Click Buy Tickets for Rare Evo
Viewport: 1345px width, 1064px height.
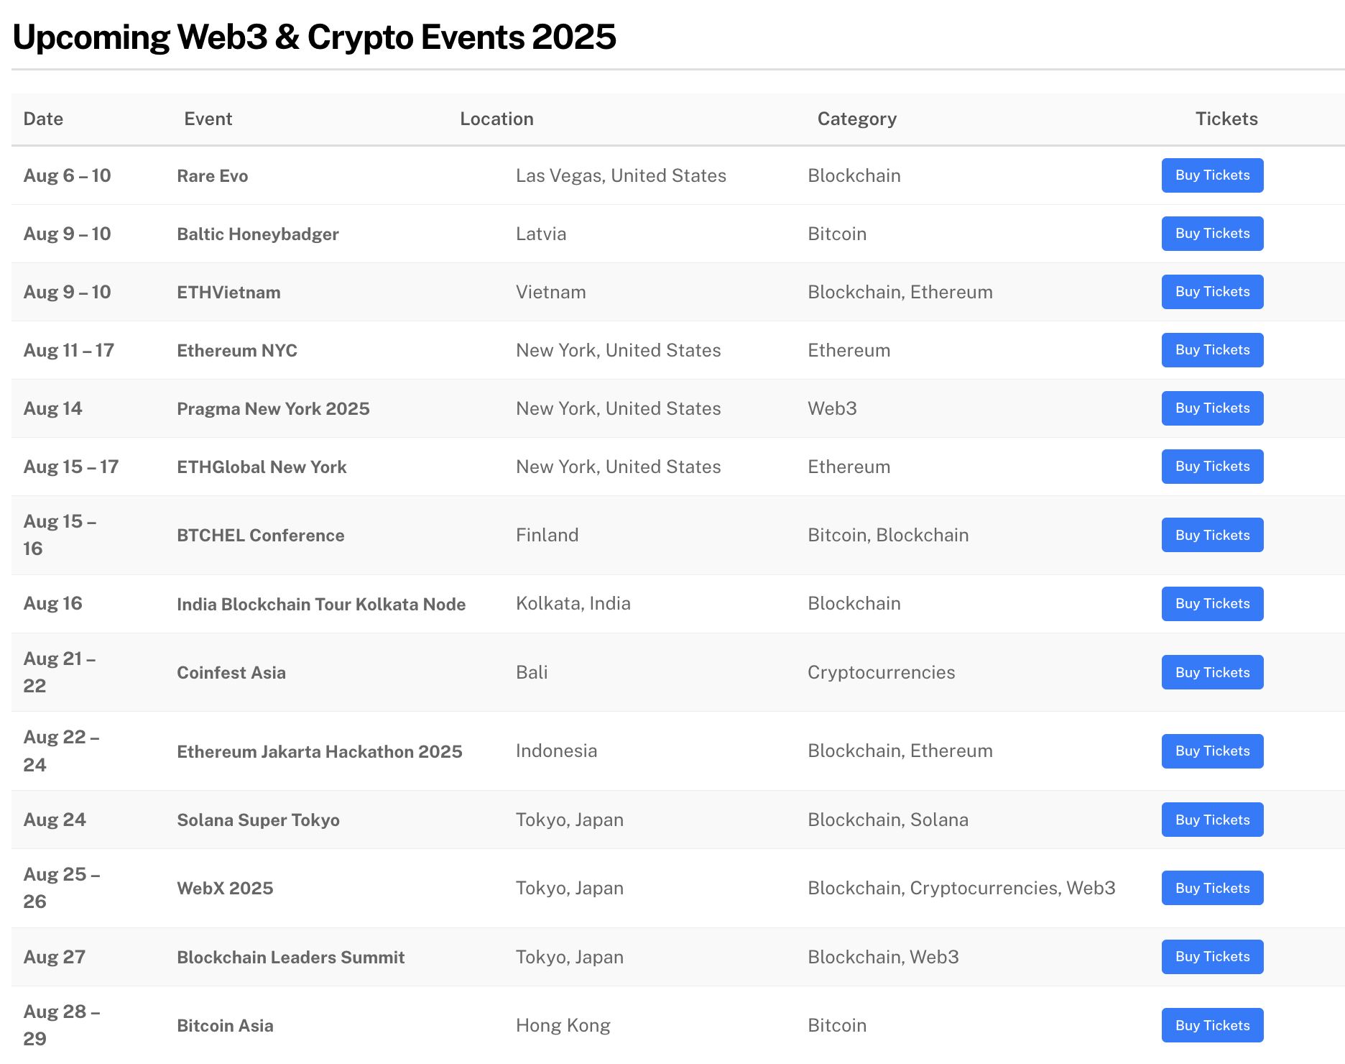(1212, 175)
